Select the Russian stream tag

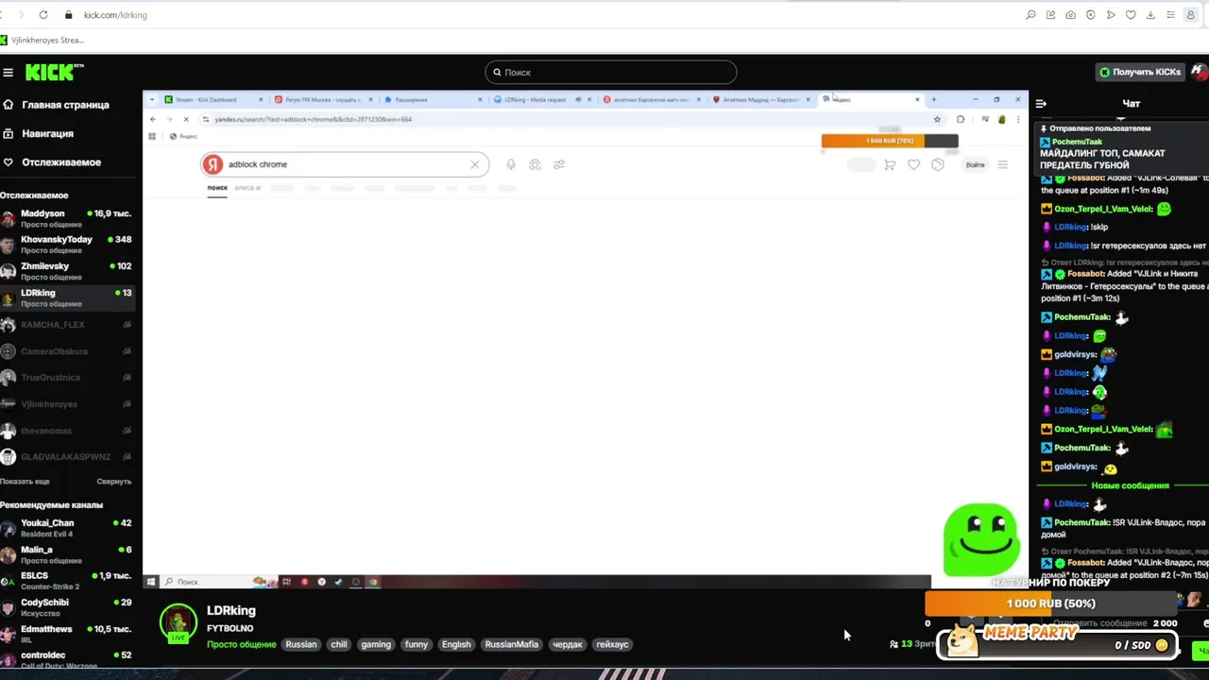coord(301,645)
